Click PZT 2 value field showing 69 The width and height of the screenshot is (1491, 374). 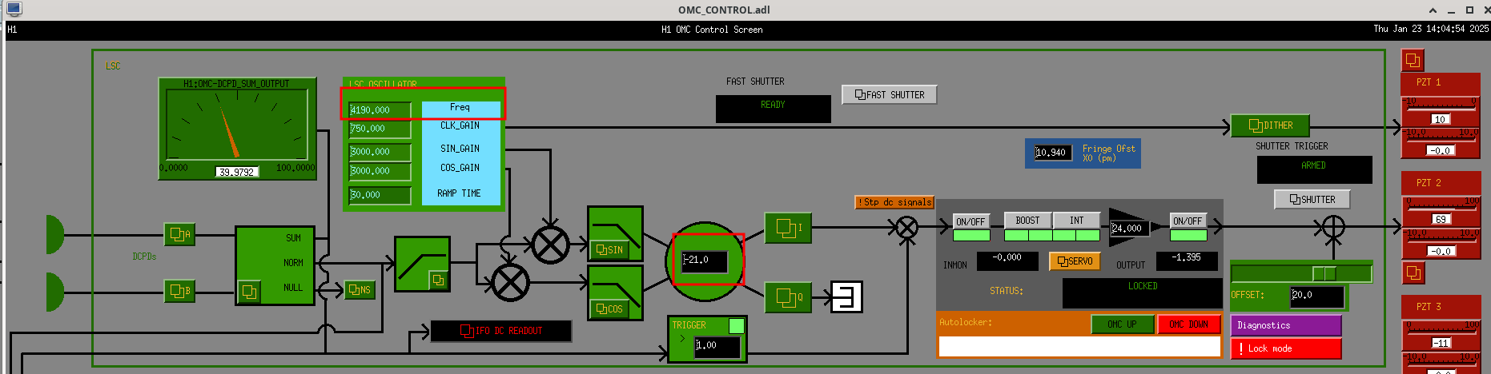(x=1441, y=219)
